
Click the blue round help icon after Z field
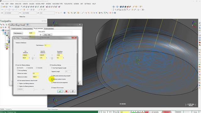[x=65, y=13]
